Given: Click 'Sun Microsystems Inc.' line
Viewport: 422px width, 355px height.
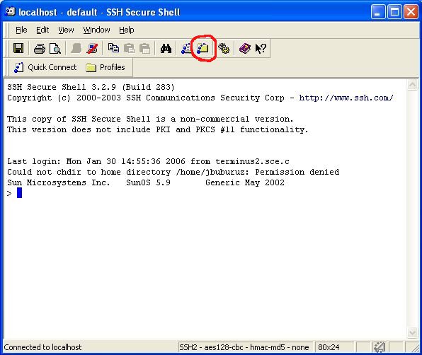Looking at the screenshot, I should 146,182.
